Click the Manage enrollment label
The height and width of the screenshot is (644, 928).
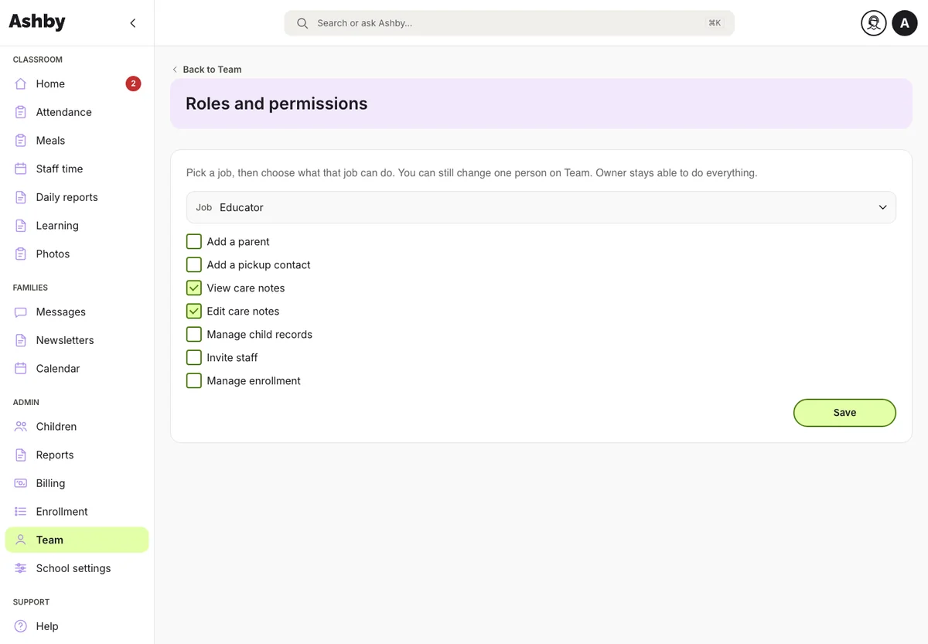tap(254, 380)
